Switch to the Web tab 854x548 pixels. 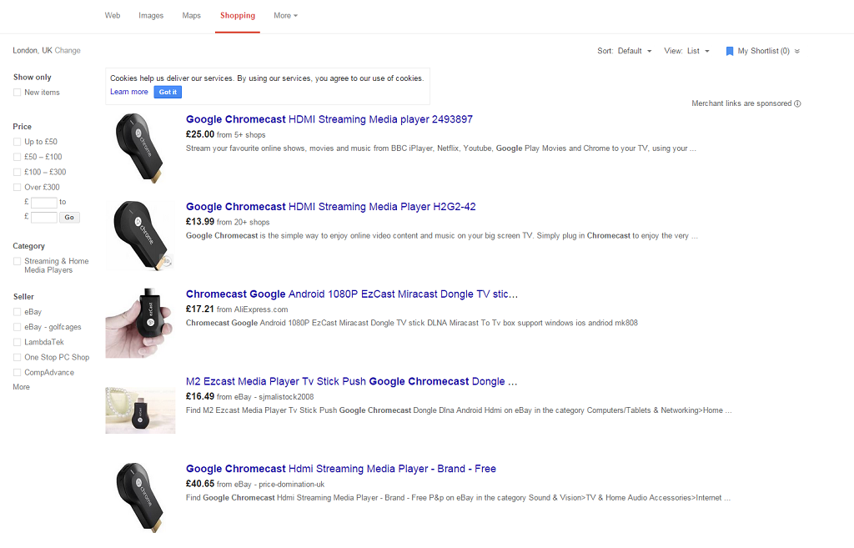(x=113, y=16)
